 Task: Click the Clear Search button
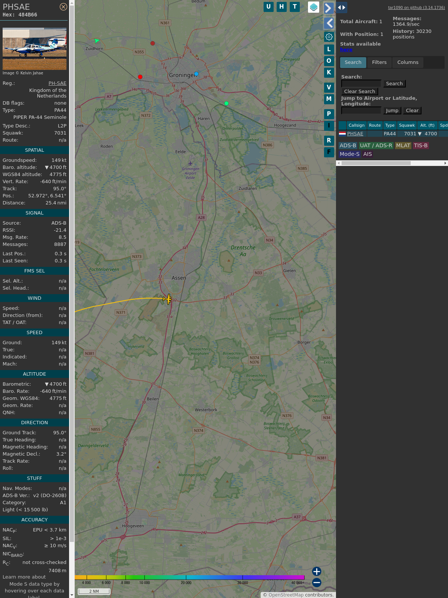point(360,92)
